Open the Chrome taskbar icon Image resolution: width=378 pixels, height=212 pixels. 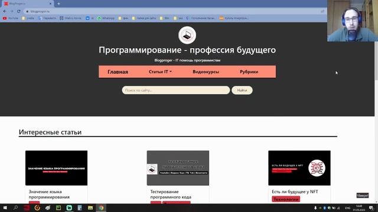point(101,208)
